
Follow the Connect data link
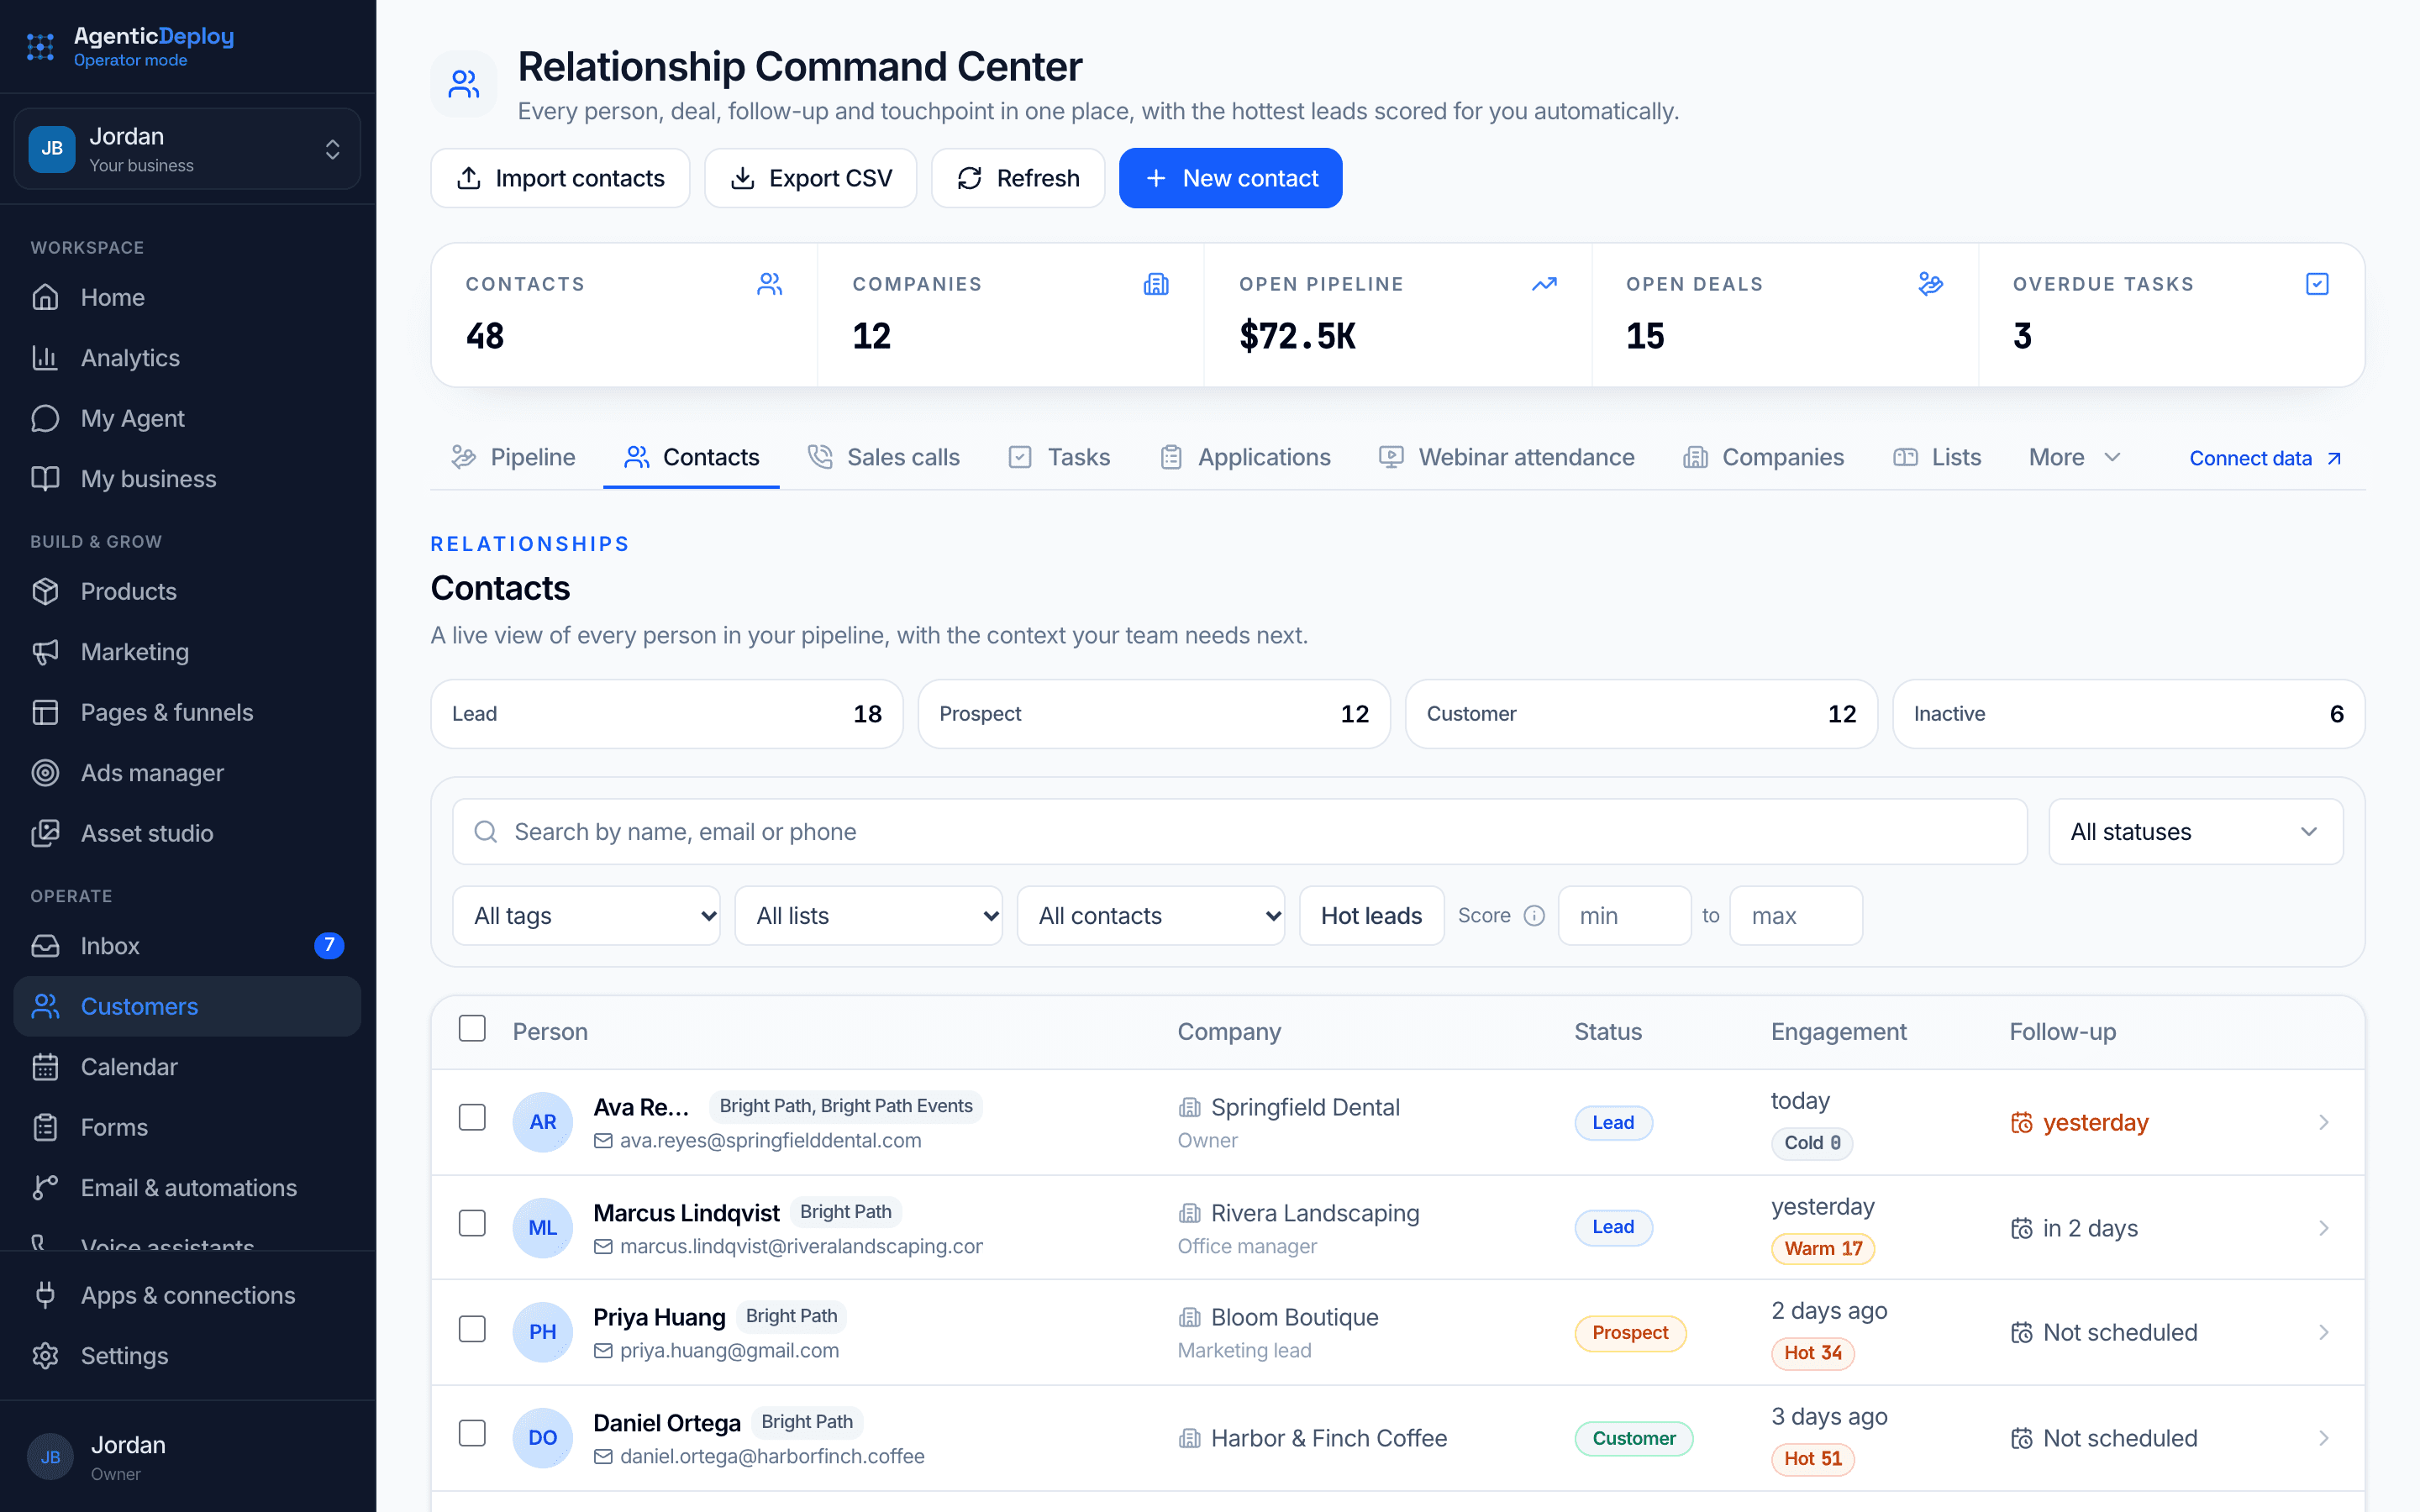coord(2265,459)
